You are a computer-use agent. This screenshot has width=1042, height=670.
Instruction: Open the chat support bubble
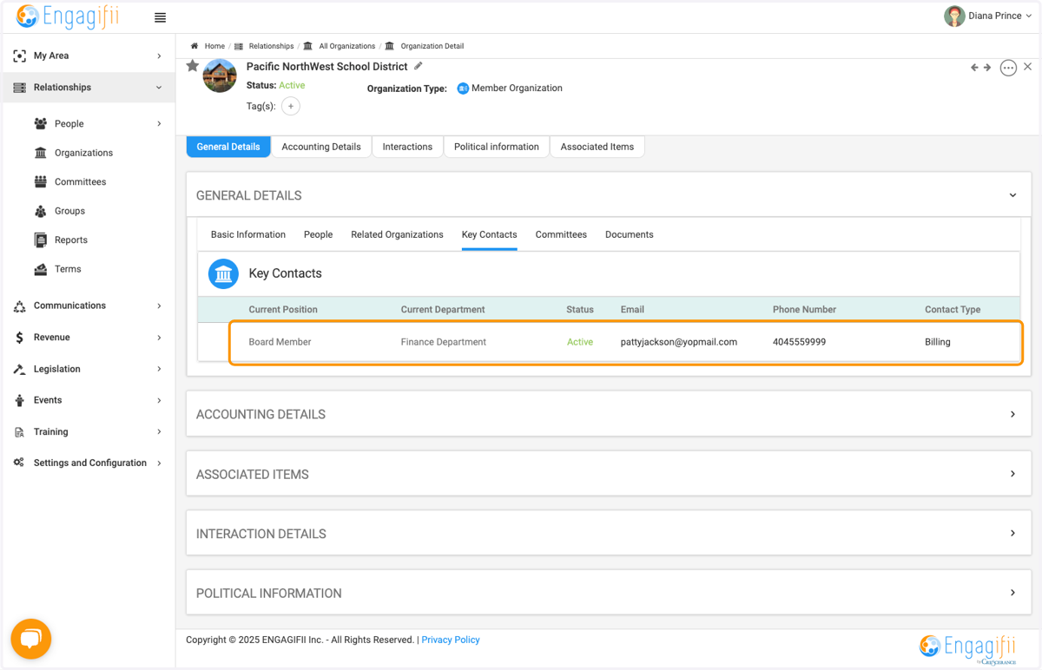pyautogui.click(x=31, y=640)
